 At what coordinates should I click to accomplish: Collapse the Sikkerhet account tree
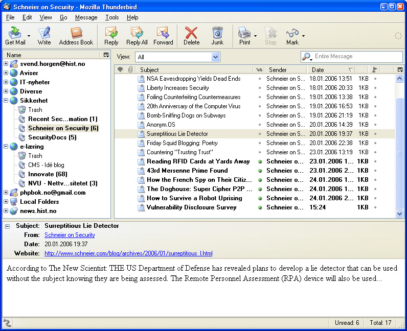[6, 101]
